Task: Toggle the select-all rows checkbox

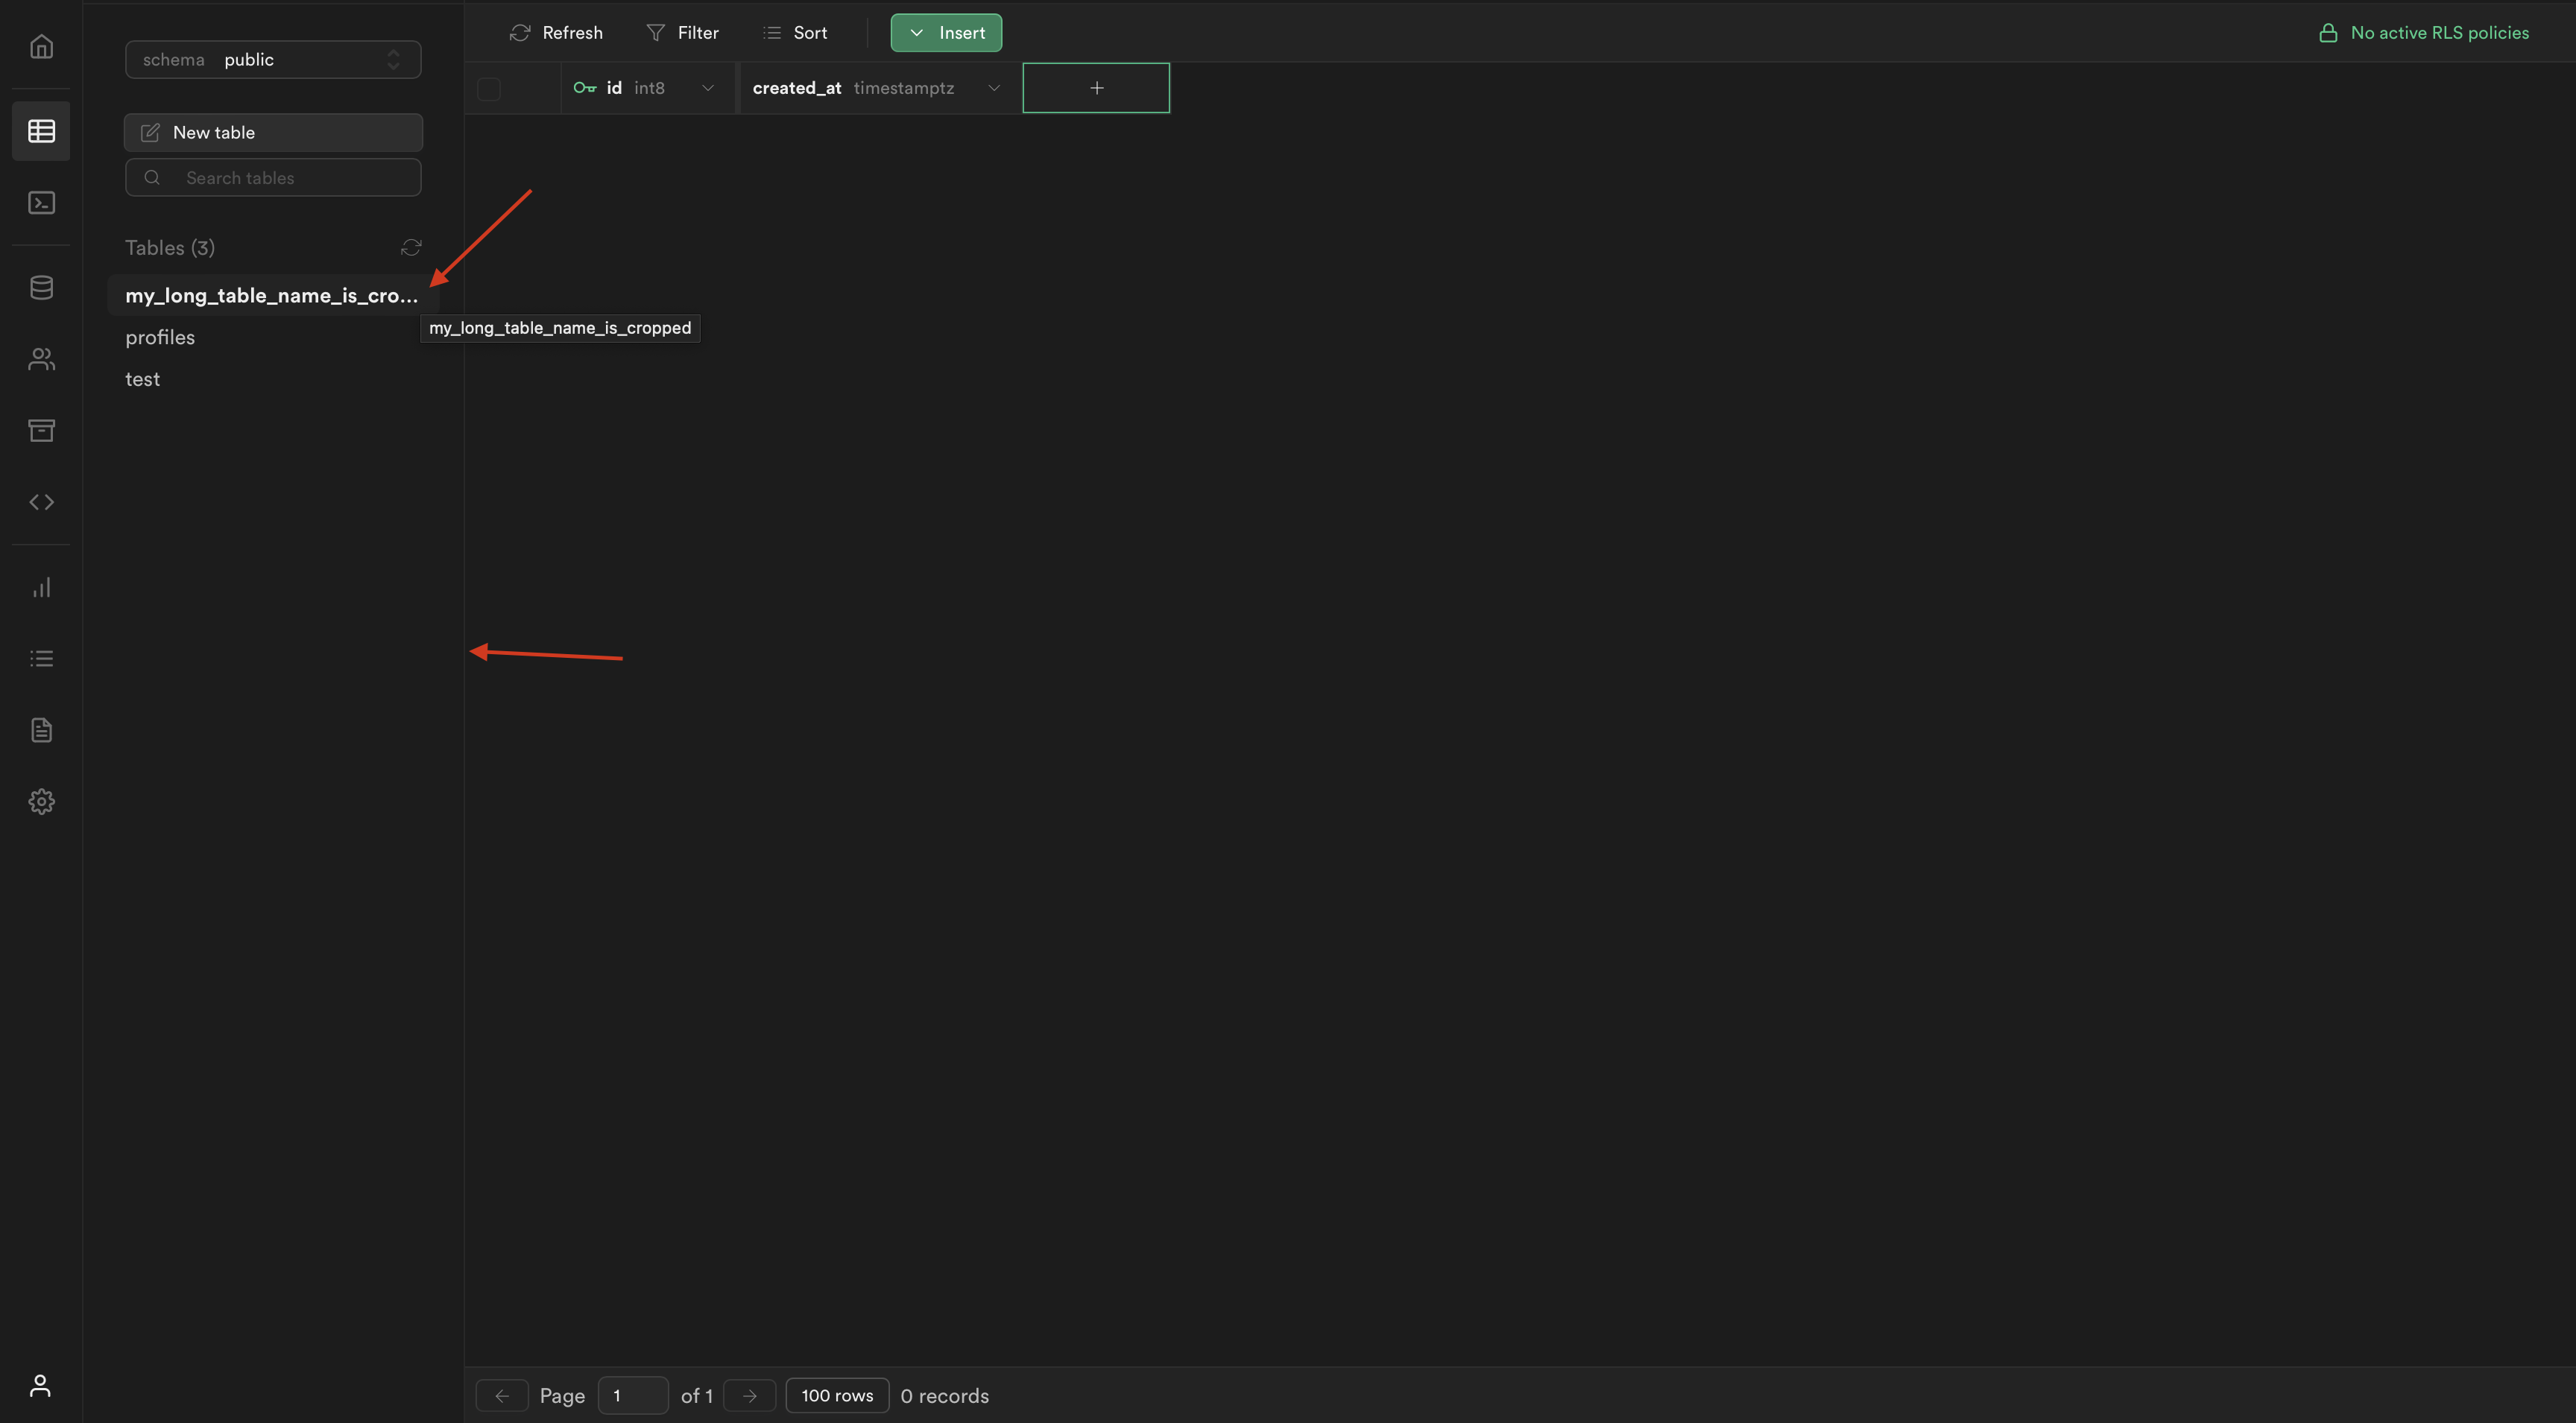Action: coord(489,88)
